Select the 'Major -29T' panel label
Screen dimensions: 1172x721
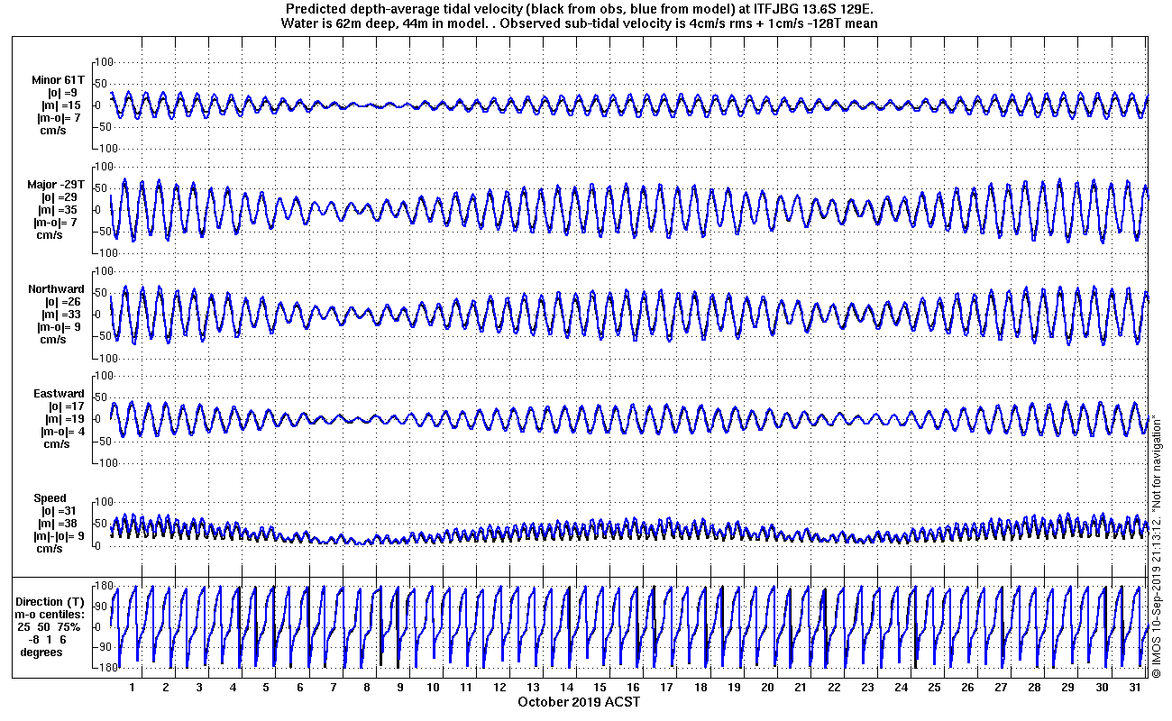coord(56,185)
